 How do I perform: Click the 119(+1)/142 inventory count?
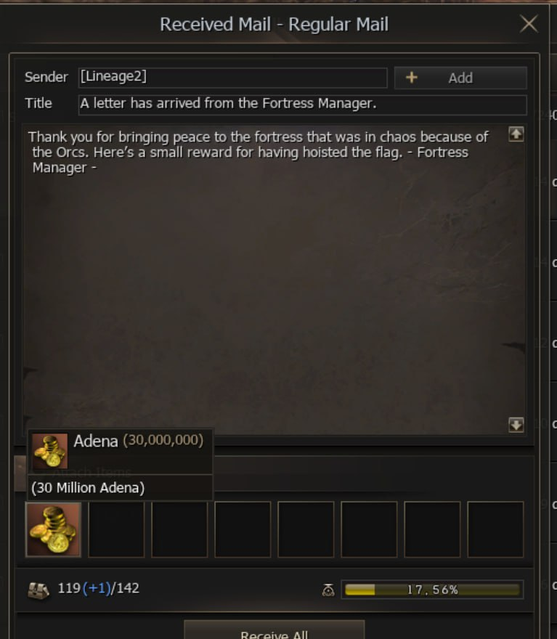[x=99, y=588]
